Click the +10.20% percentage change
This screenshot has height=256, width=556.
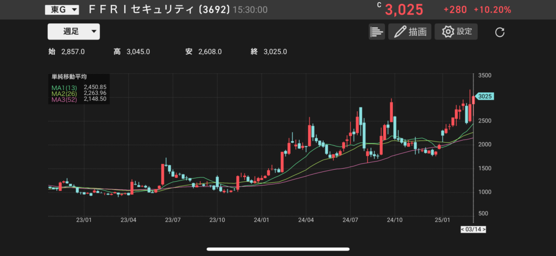coord(492,10)
